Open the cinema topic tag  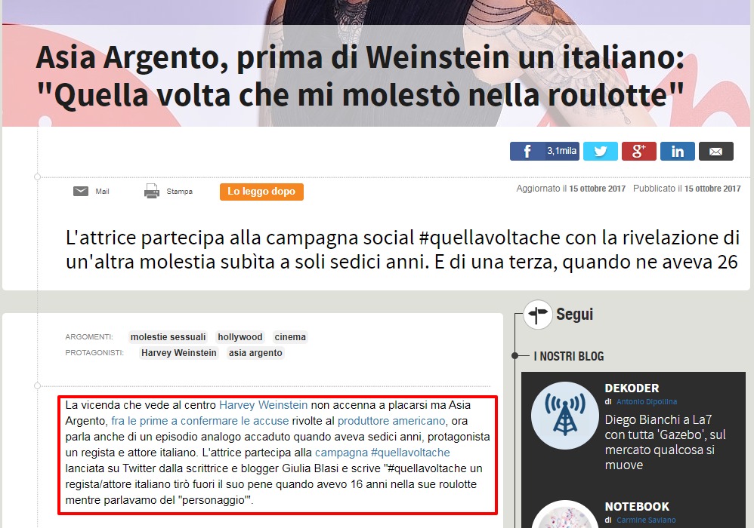(290, 337)
